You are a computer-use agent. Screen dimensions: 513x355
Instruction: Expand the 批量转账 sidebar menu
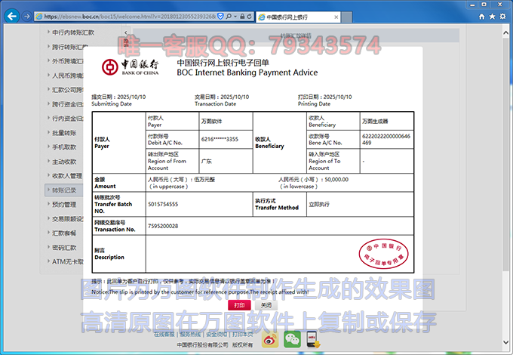point(64,132)
